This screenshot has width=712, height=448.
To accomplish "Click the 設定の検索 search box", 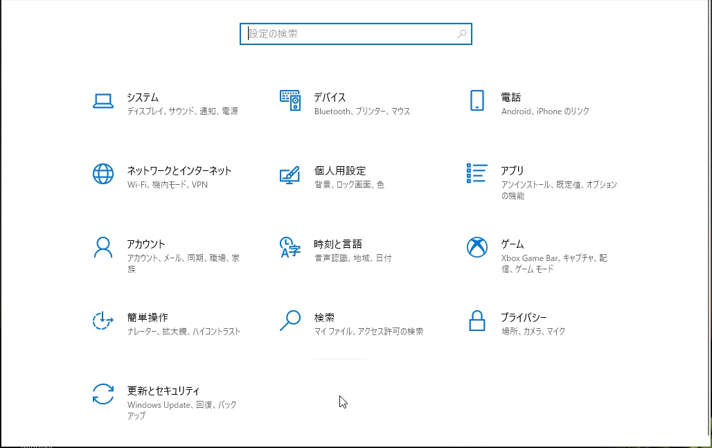I will tap(355, 33).
